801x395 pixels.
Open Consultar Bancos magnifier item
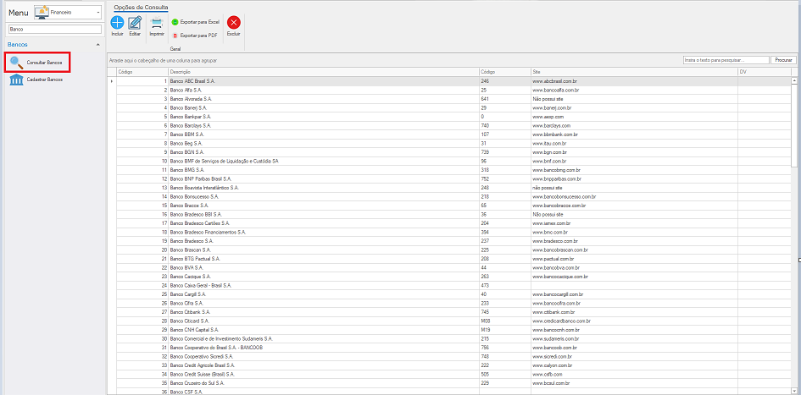(x=36, y=63)
